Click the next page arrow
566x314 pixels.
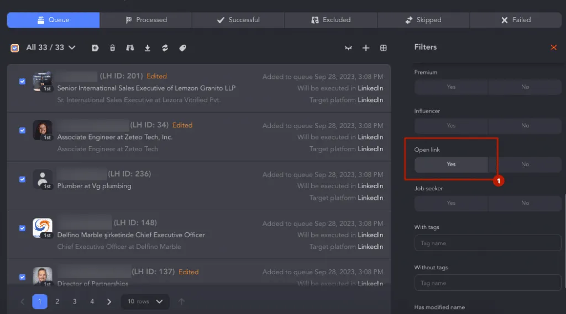point(109,302)
